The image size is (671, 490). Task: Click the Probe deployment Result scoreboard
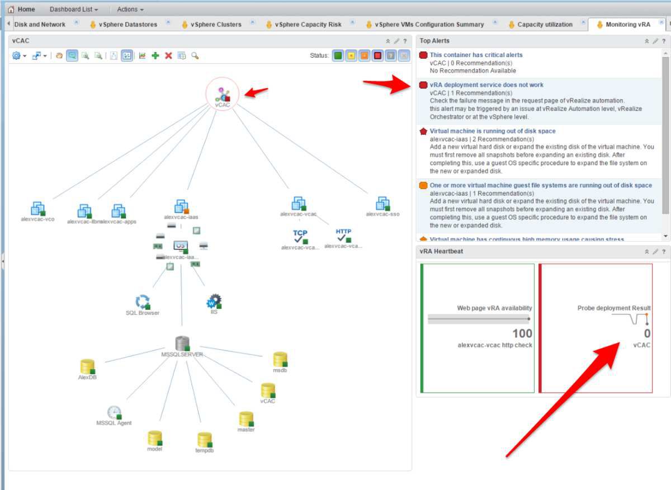coord(596,328)
